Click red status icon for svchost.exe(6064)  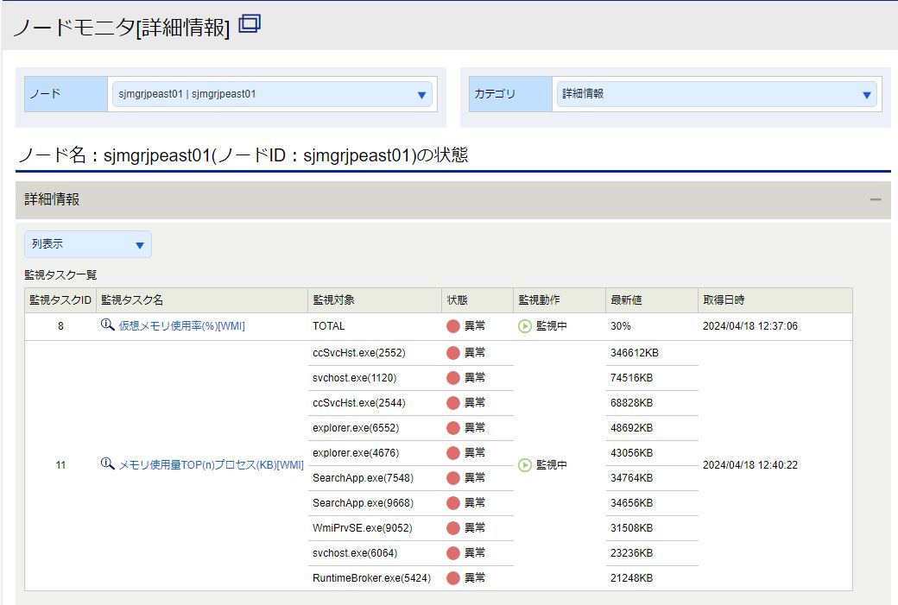point(453,553)
